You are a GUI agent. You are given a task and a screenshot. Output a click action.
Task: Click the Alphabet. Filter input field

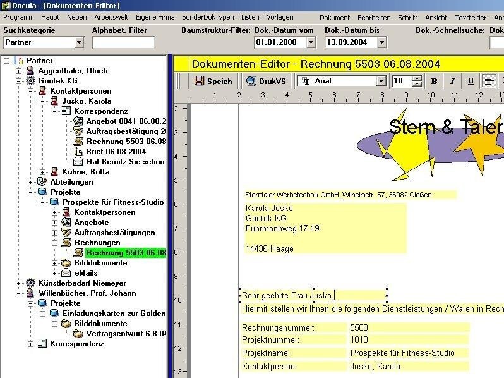[x=123, y=42]
